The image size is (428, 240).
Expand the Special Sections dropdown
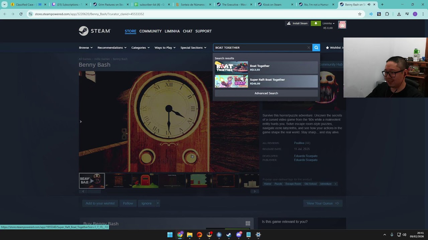point(193,48)
